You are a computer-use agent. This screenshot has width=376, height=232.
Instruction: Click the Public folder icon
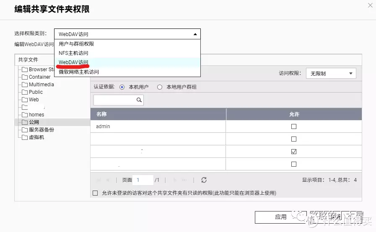[x=25, y=92]
